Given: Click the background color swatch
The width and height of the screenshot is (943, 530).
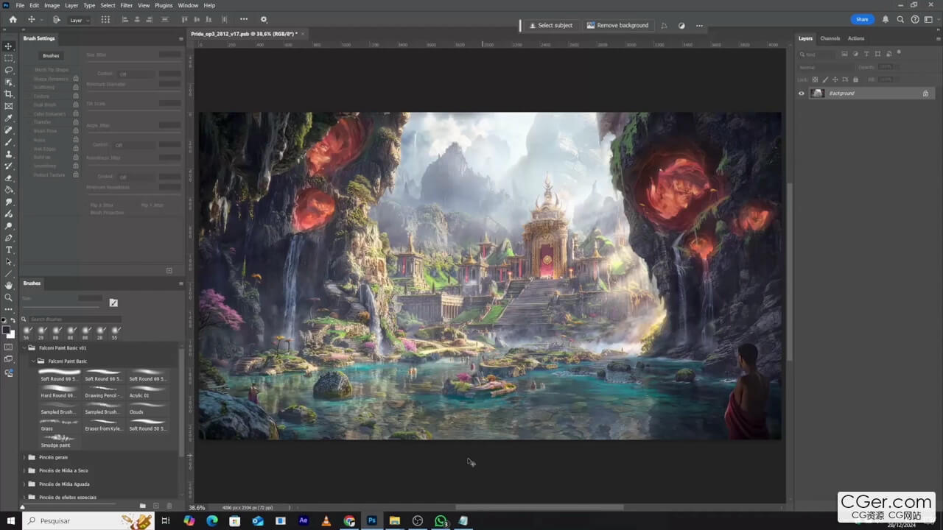Looking at the screenshot, I should 10,333.
